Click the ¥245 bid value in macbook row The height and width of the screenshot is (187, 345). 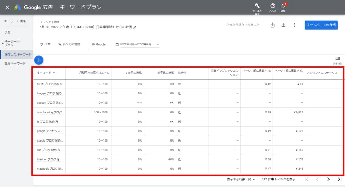click(x=300, y=169)
